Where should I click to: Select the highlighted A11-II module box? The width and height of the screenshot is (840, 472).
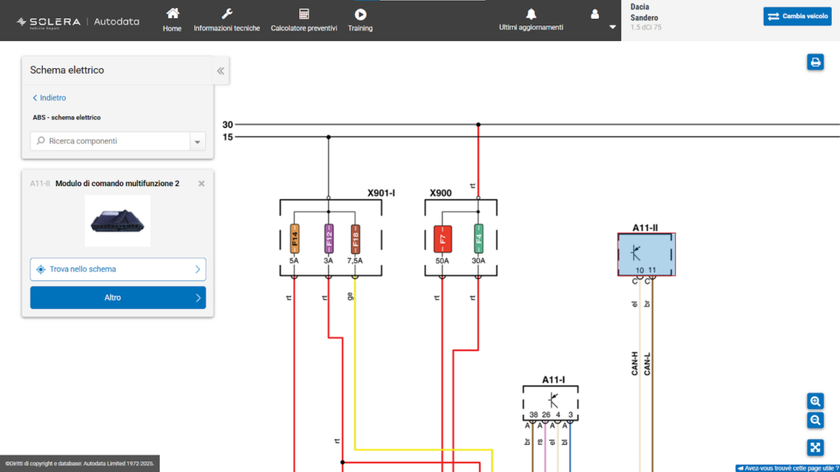(646, 255)
